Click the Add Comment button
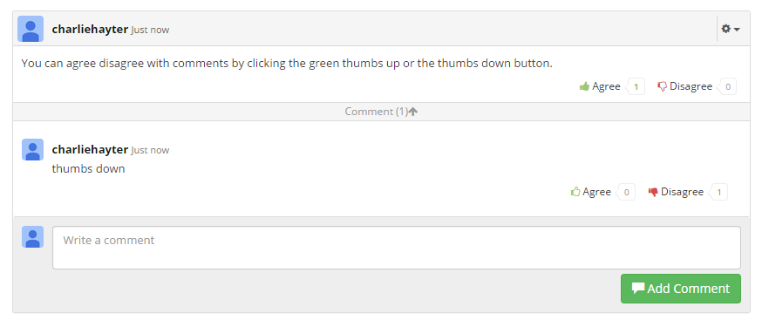The height and width of the screenshot is (327, 769). coord(681,289)
